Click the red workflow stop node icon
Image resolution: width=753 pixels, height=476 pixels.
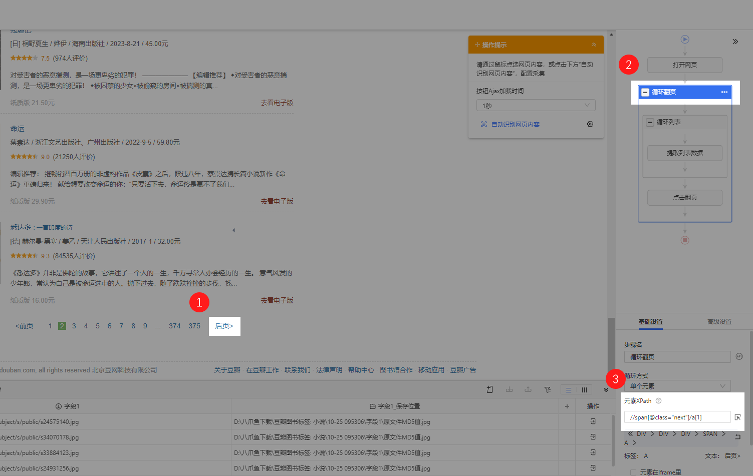[x=685, y=240]
